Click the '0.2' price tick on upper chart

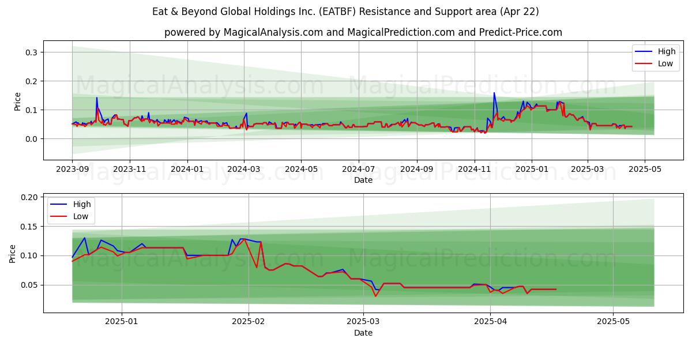pos(32,81)
